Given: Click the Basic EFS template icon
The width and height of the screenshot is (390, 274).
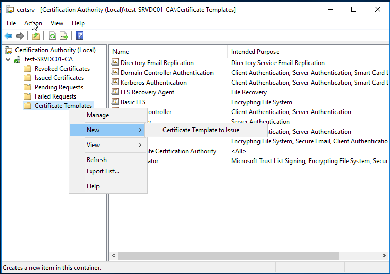Looking at the screenshot, I should tap(115, 102).
